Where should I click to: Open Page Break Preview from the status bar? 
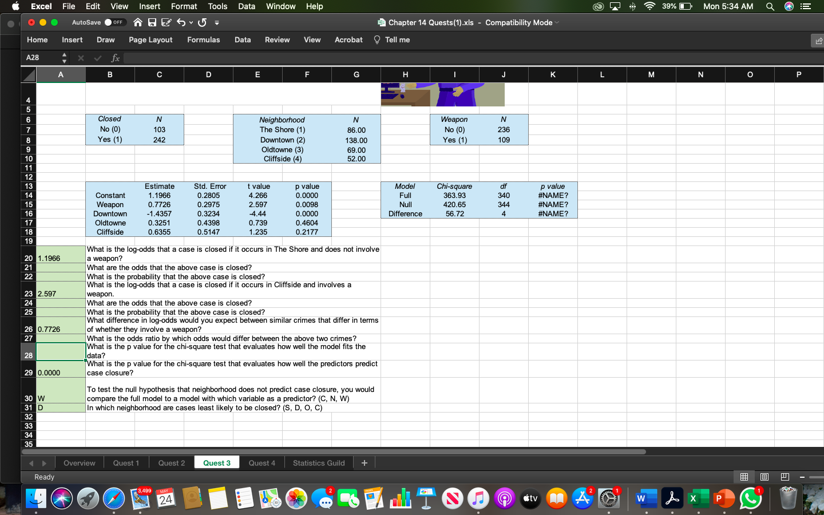[785, 477]
